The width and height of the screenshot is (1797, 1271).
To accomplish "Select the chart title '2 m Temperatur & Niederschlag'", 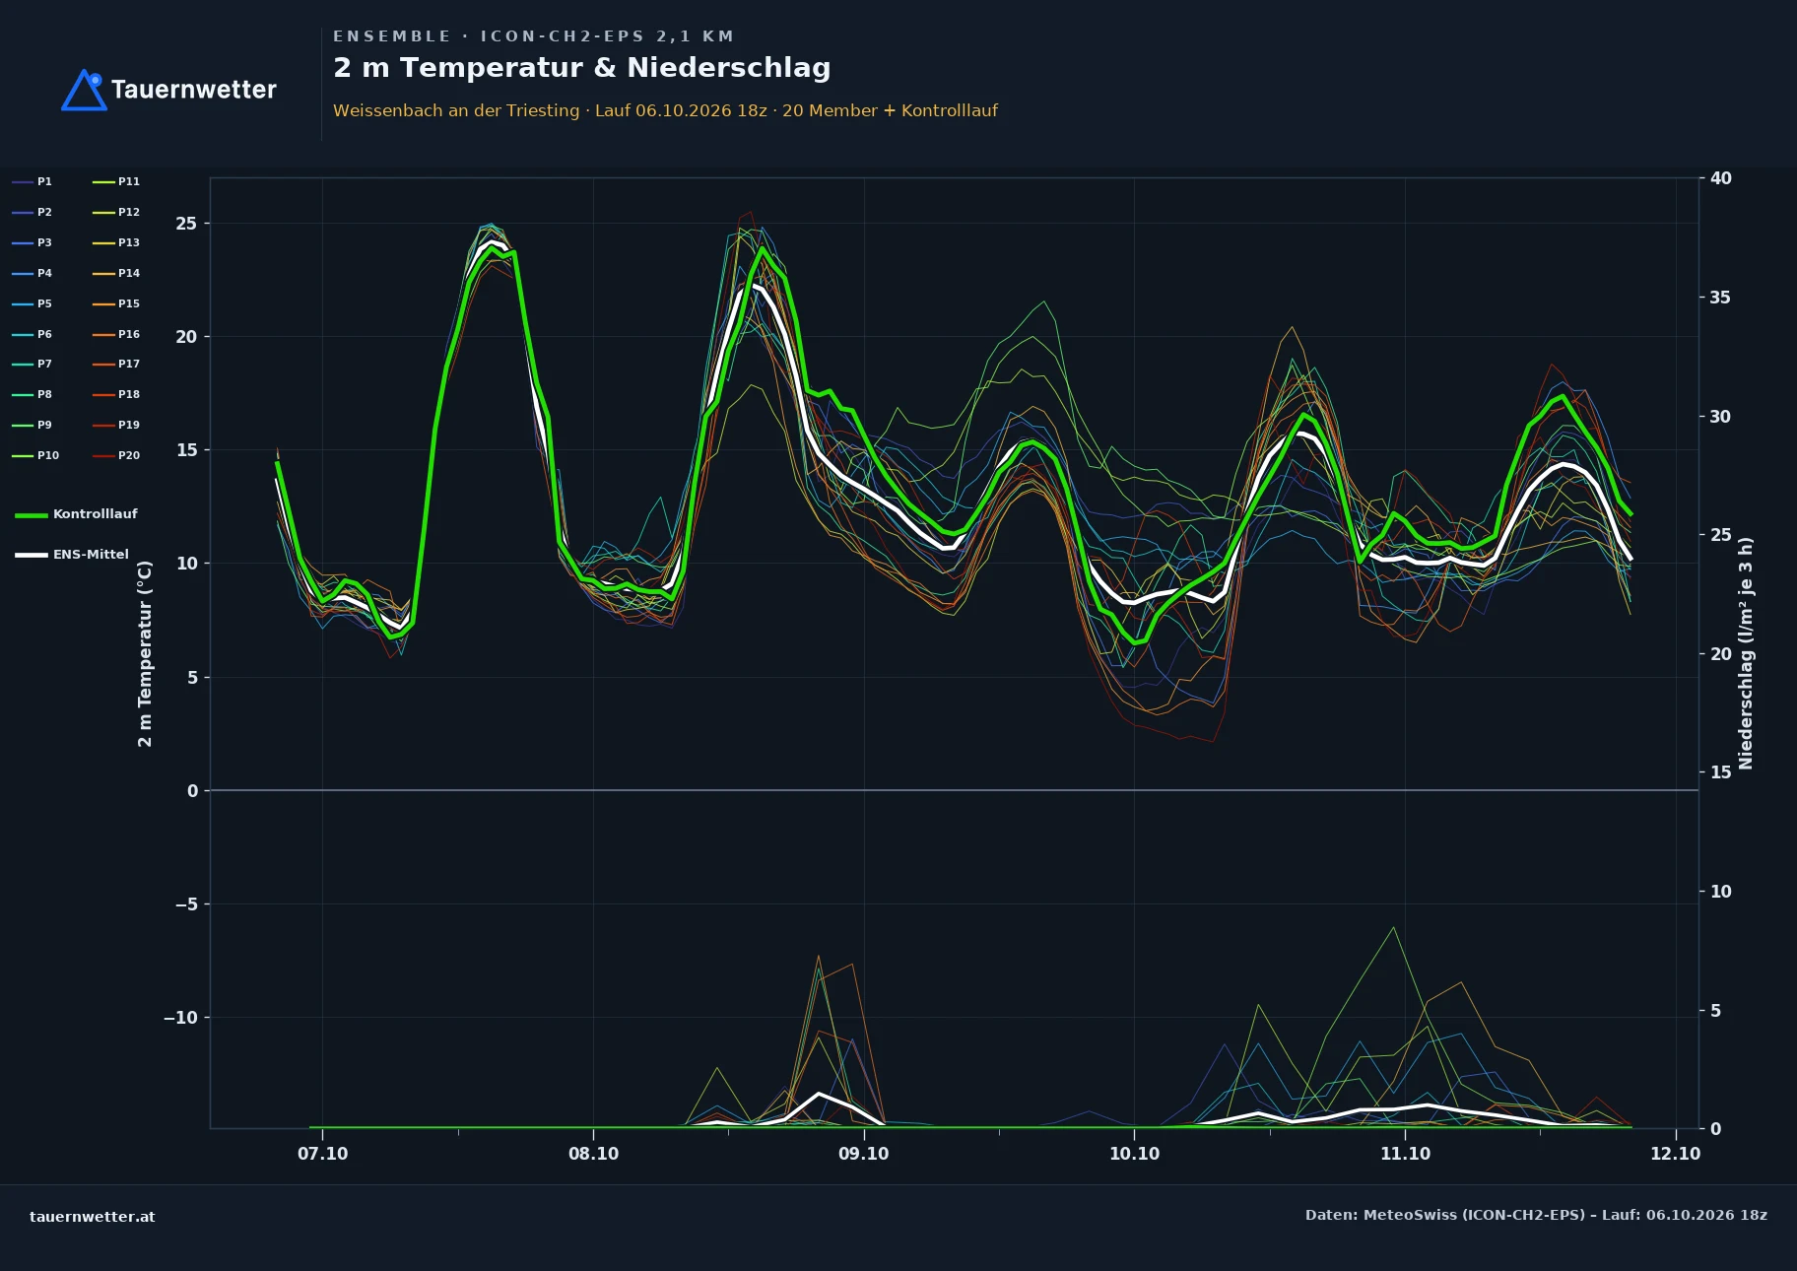I will pos(582,68).
